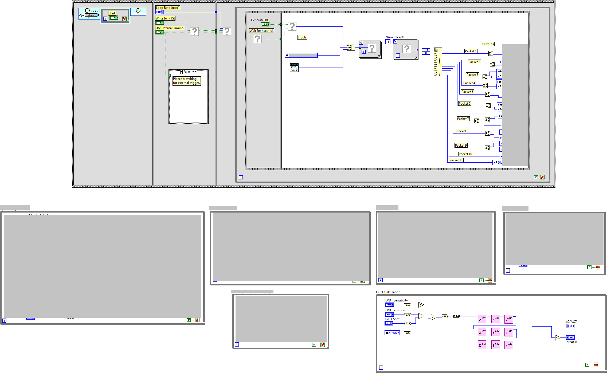Go to previous case with left arrow
607x373 pixels.
(x=182, y=72)
